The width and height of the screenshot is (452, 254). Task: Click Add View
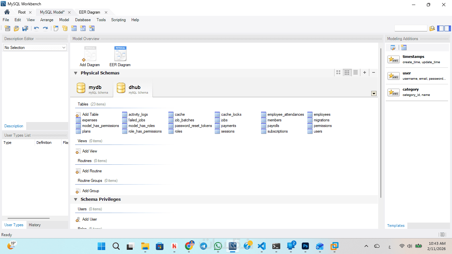87,151
